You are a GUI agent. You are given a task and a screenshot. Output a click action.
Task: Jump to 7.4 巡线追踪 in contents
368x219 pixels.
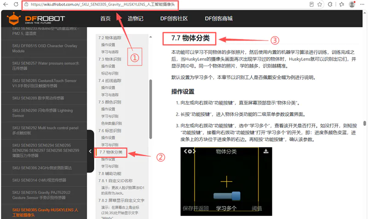(110, 80)
